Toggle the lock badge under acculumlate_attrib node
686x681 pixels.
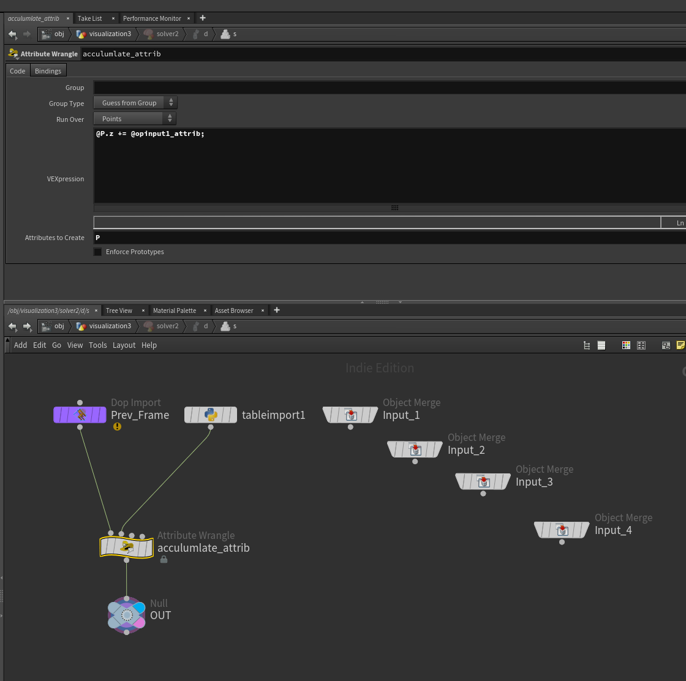(x=164, y=559)
